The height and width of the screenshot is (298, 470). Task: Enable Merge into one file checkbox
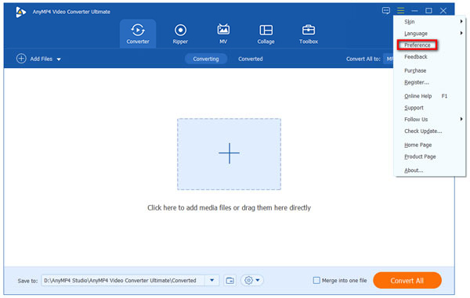tap(316, 280)
